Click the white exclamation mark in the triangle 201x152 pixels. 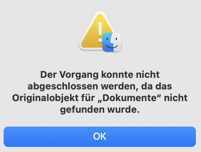pyautogui.click(x=100, y=32)
